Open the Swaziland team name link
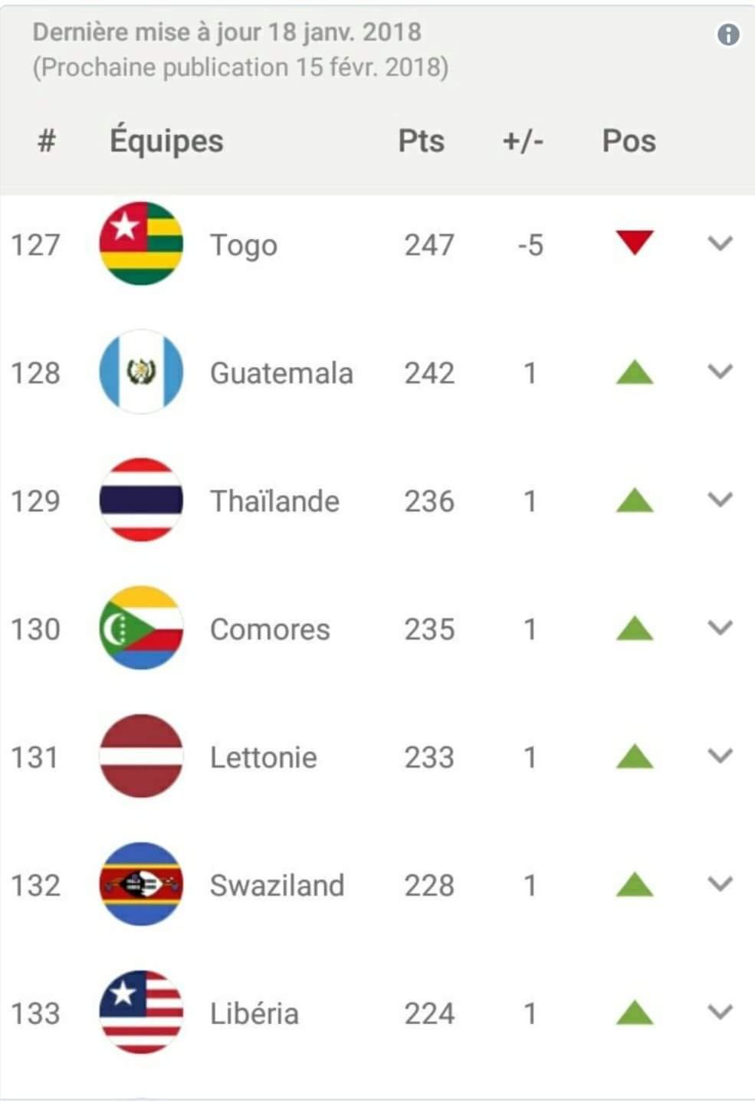Image resolution: width=755 pixels, height=1102 pixels. coord(277,885)
